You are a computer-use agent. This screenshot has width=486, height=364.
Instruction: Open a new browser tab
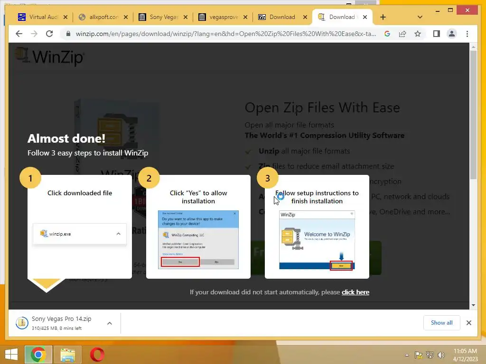pyautogui.click(x=383, y=18)
